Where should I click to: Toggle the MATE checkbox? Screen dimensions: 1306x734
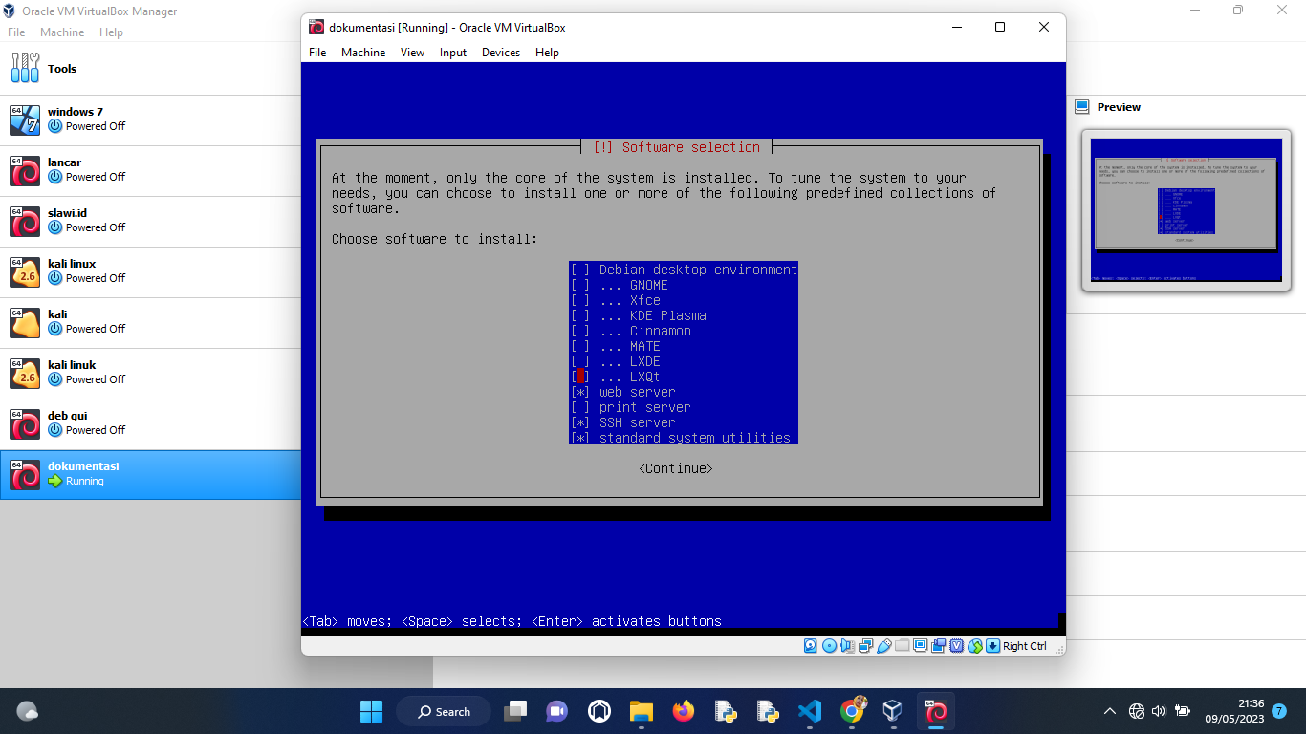(x=580, y=346)
